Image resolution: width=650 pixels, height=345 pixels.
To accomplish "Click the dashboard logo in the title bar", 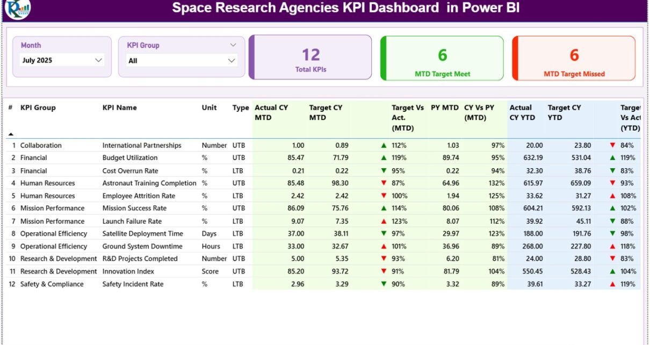I will 18,8.
